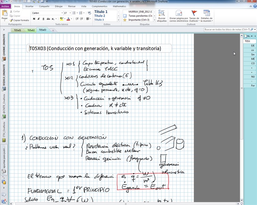Click the Buscar etiquetas icon

point(162,13)
